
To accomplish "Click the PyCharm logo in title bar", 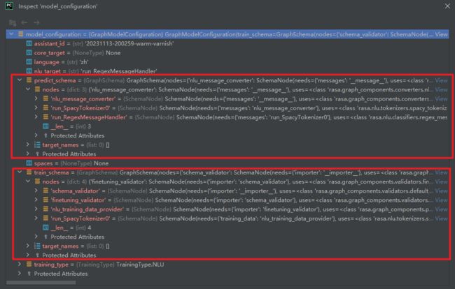I will coord(8,7).
